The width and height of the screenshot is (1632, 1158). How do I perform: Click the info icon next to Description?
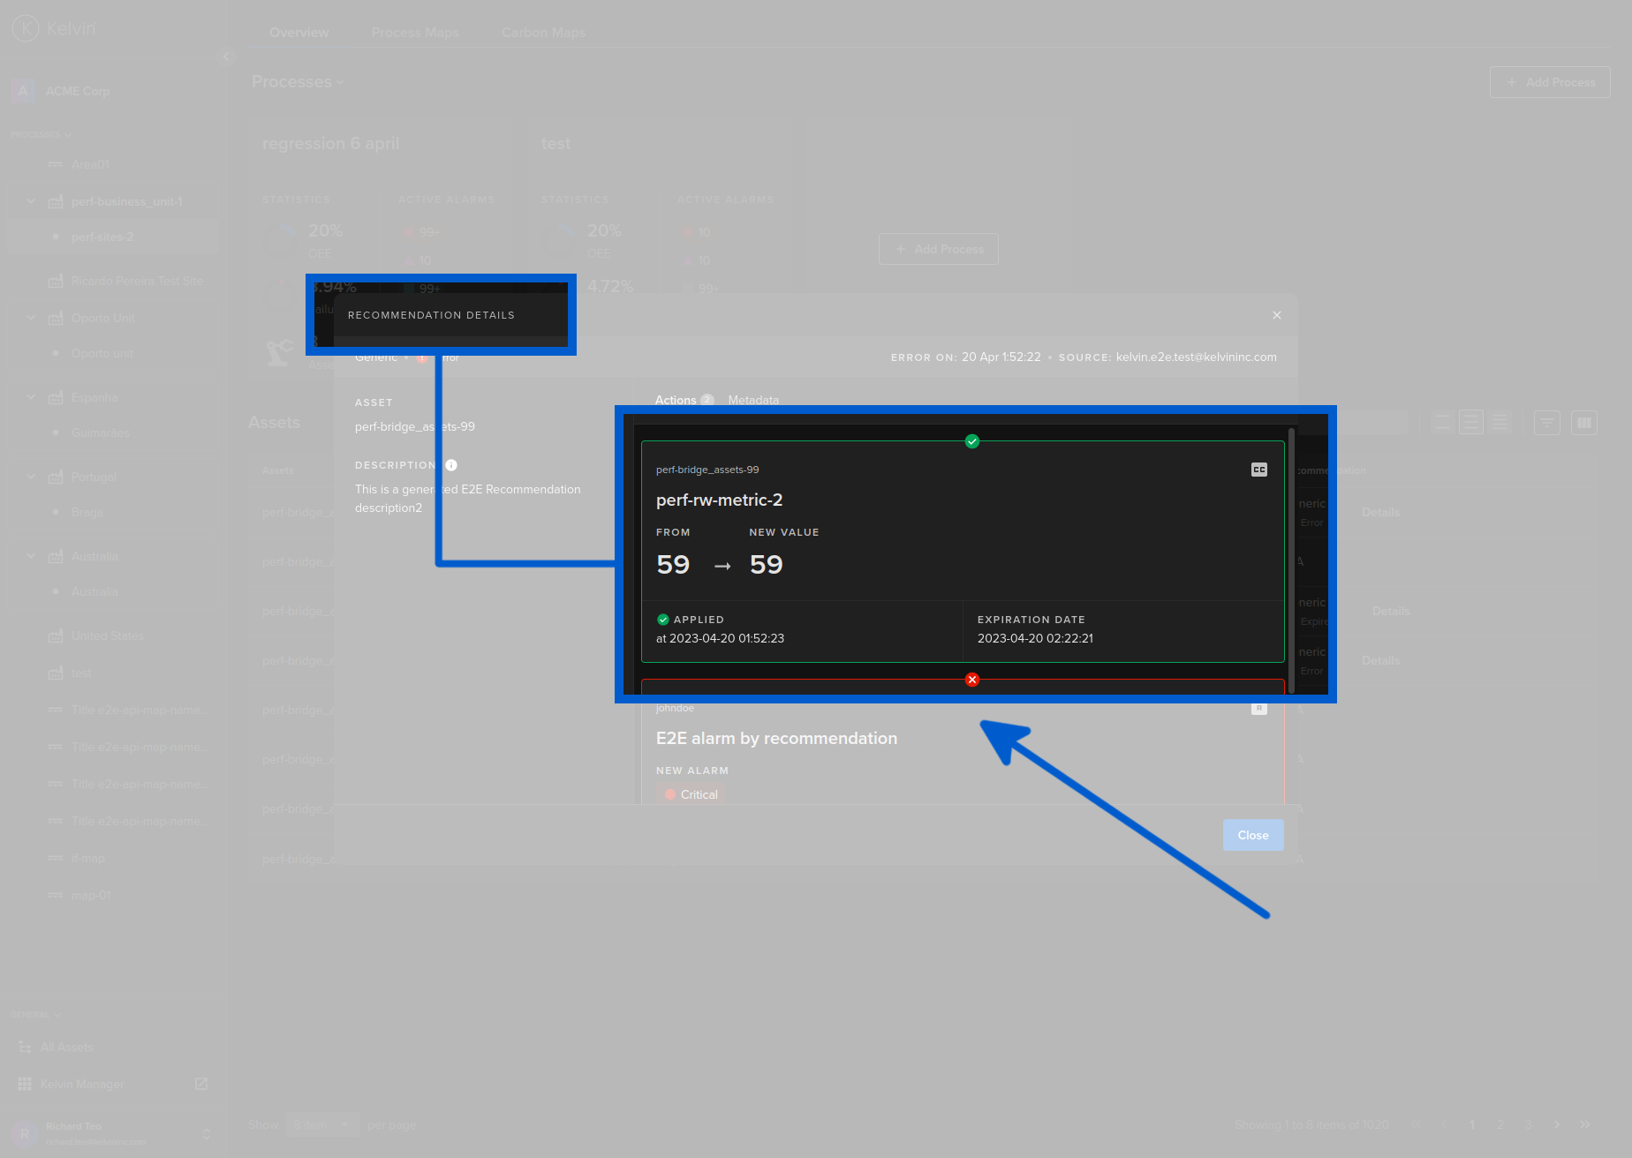(450, 465)
